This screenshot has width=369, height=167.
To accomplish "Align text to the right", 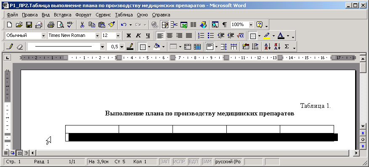I will point(179,36).
